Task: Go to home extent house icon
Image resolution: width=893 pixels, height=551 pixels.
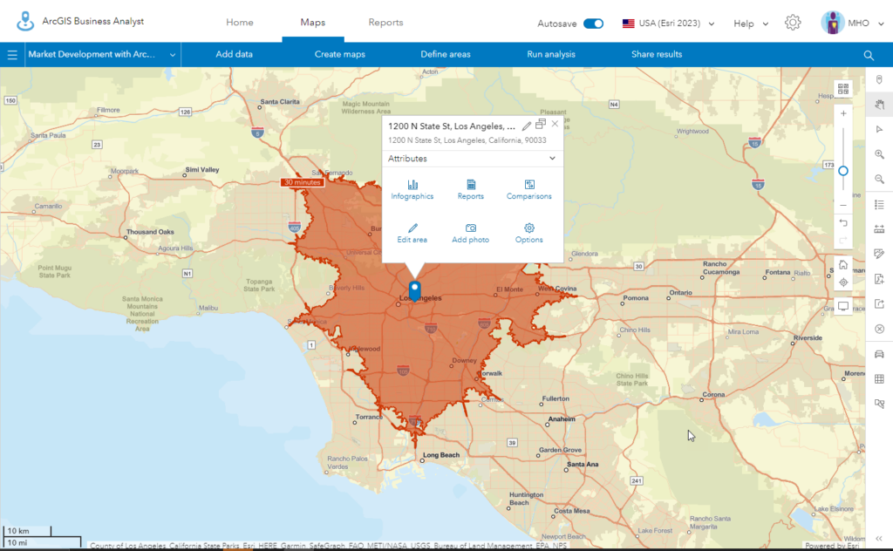Action: pyautogui.click(x=843, y=265)
